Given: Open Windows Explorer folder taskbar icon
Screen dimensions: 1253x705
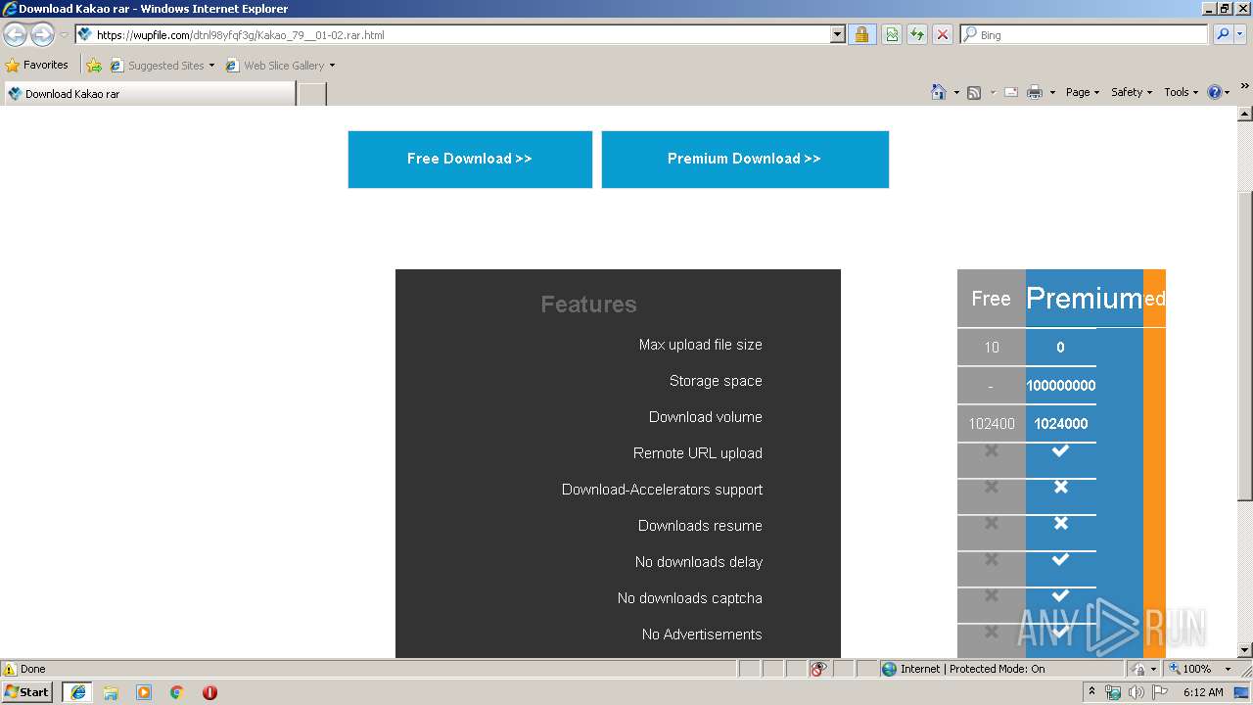Looking at the screenshot, I should 111,692.
